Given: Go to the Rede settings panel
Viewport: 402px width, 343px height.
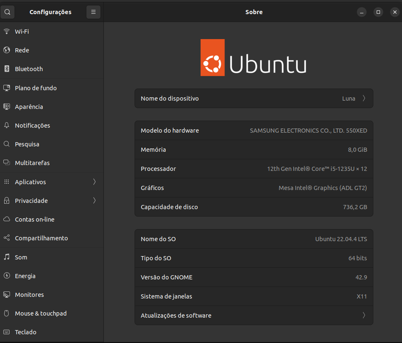Looking at the screenshot, I should [52, 50].
